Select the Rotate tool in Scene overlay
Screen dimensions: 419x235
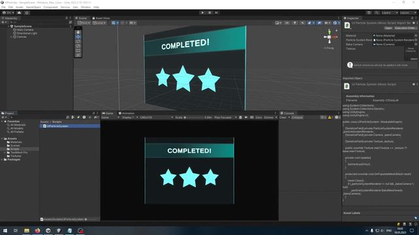point(78,41)
